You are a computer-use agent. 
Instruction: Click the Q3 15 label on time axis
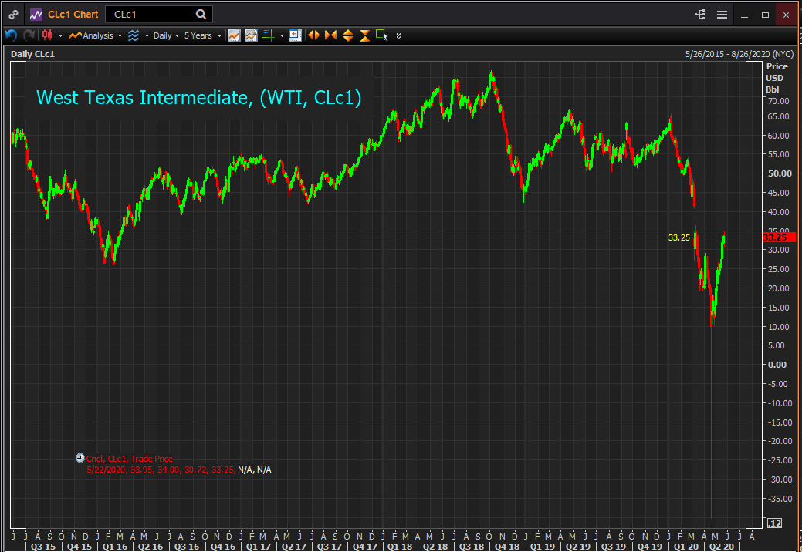43,547
